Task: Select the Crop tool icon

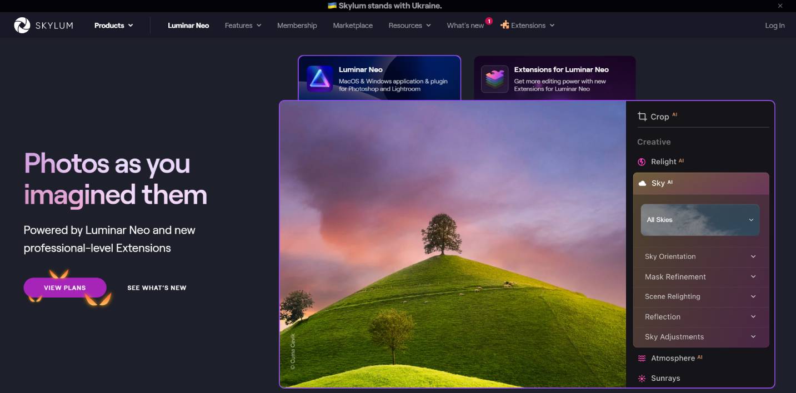Action: pos(642,117)
